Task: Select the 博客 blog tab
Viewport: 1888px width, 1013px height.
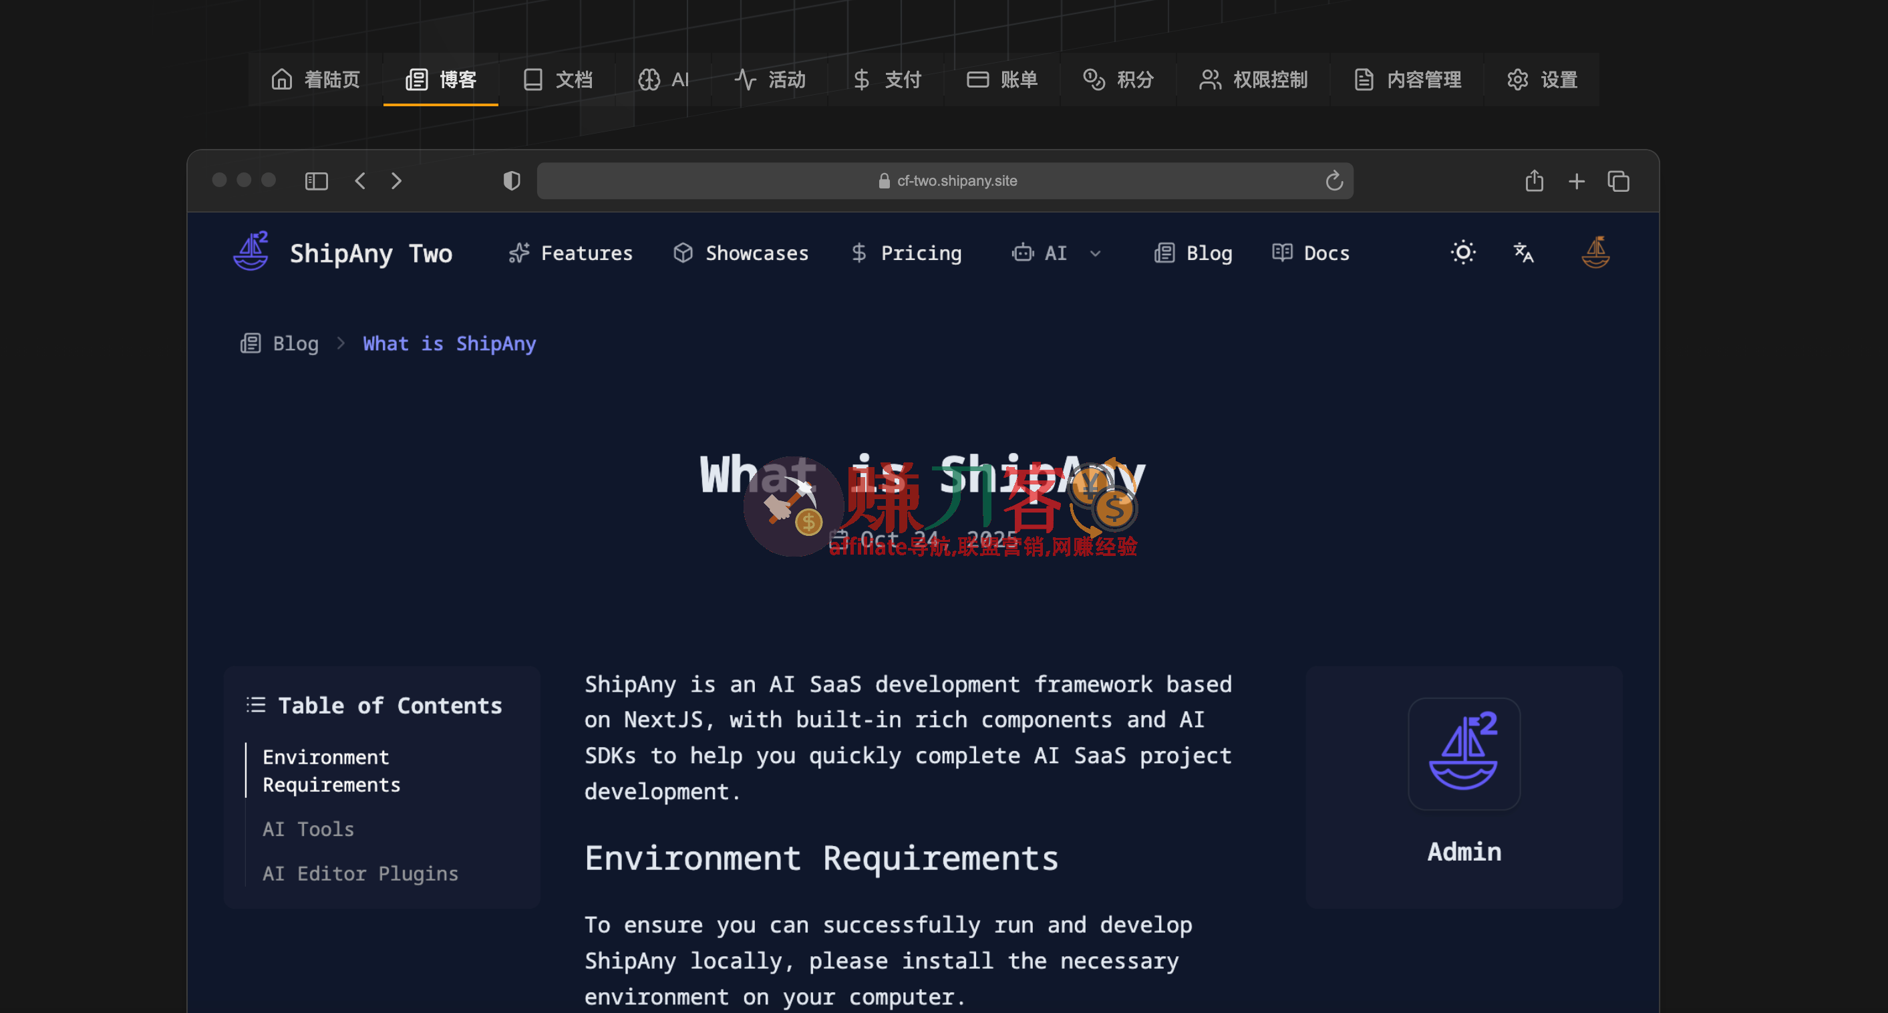Action: pyautogui.click(x=440, y=79)
